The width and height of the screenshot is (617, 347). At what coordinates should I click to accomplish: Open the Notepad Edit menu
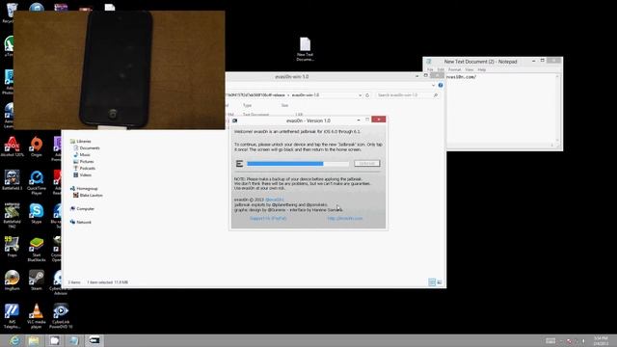[x=441, y=69]
